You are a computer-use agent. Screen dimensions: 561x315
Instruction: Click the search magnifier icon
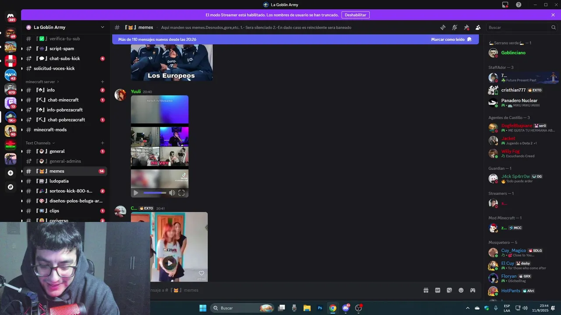553,27
